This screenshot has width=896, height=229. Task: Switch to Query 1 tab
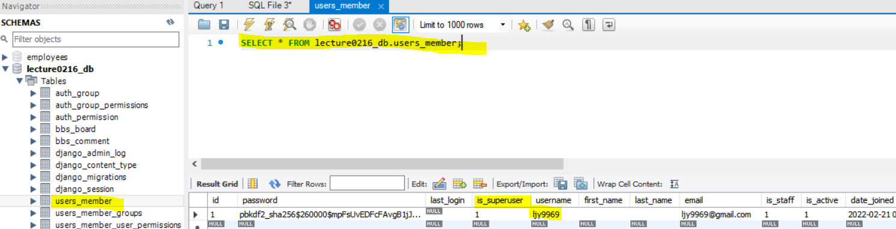point(209,5)
